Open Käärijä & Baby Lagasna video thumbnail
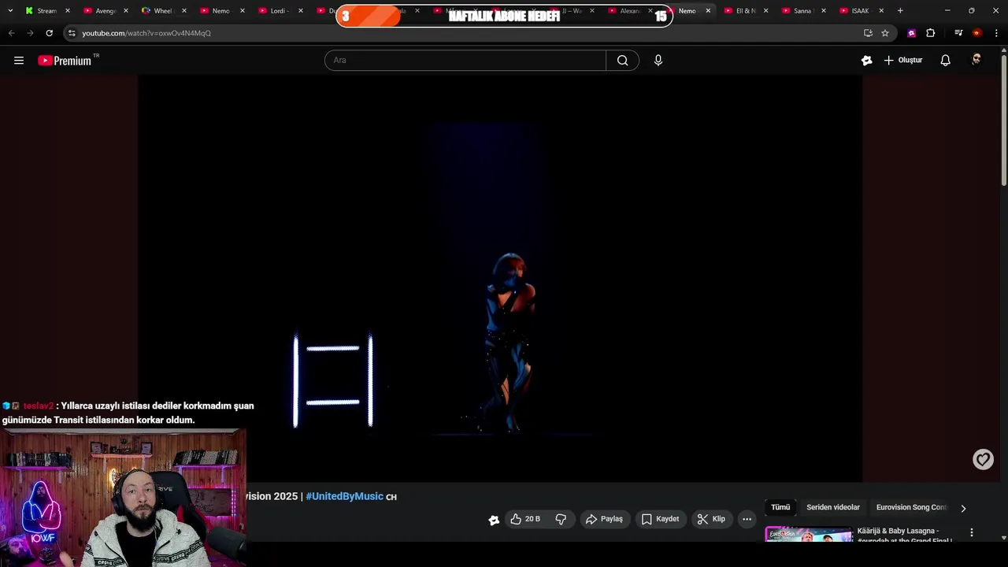This screenshot has height=567, width=1008. pyautogui.click(x=808, y=534)
